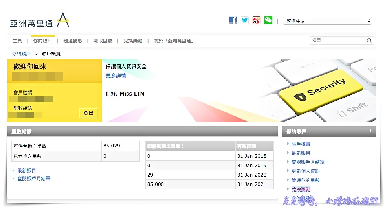
Task: Select the 可供兌換之里數 row label
Action: click(30, 146)
